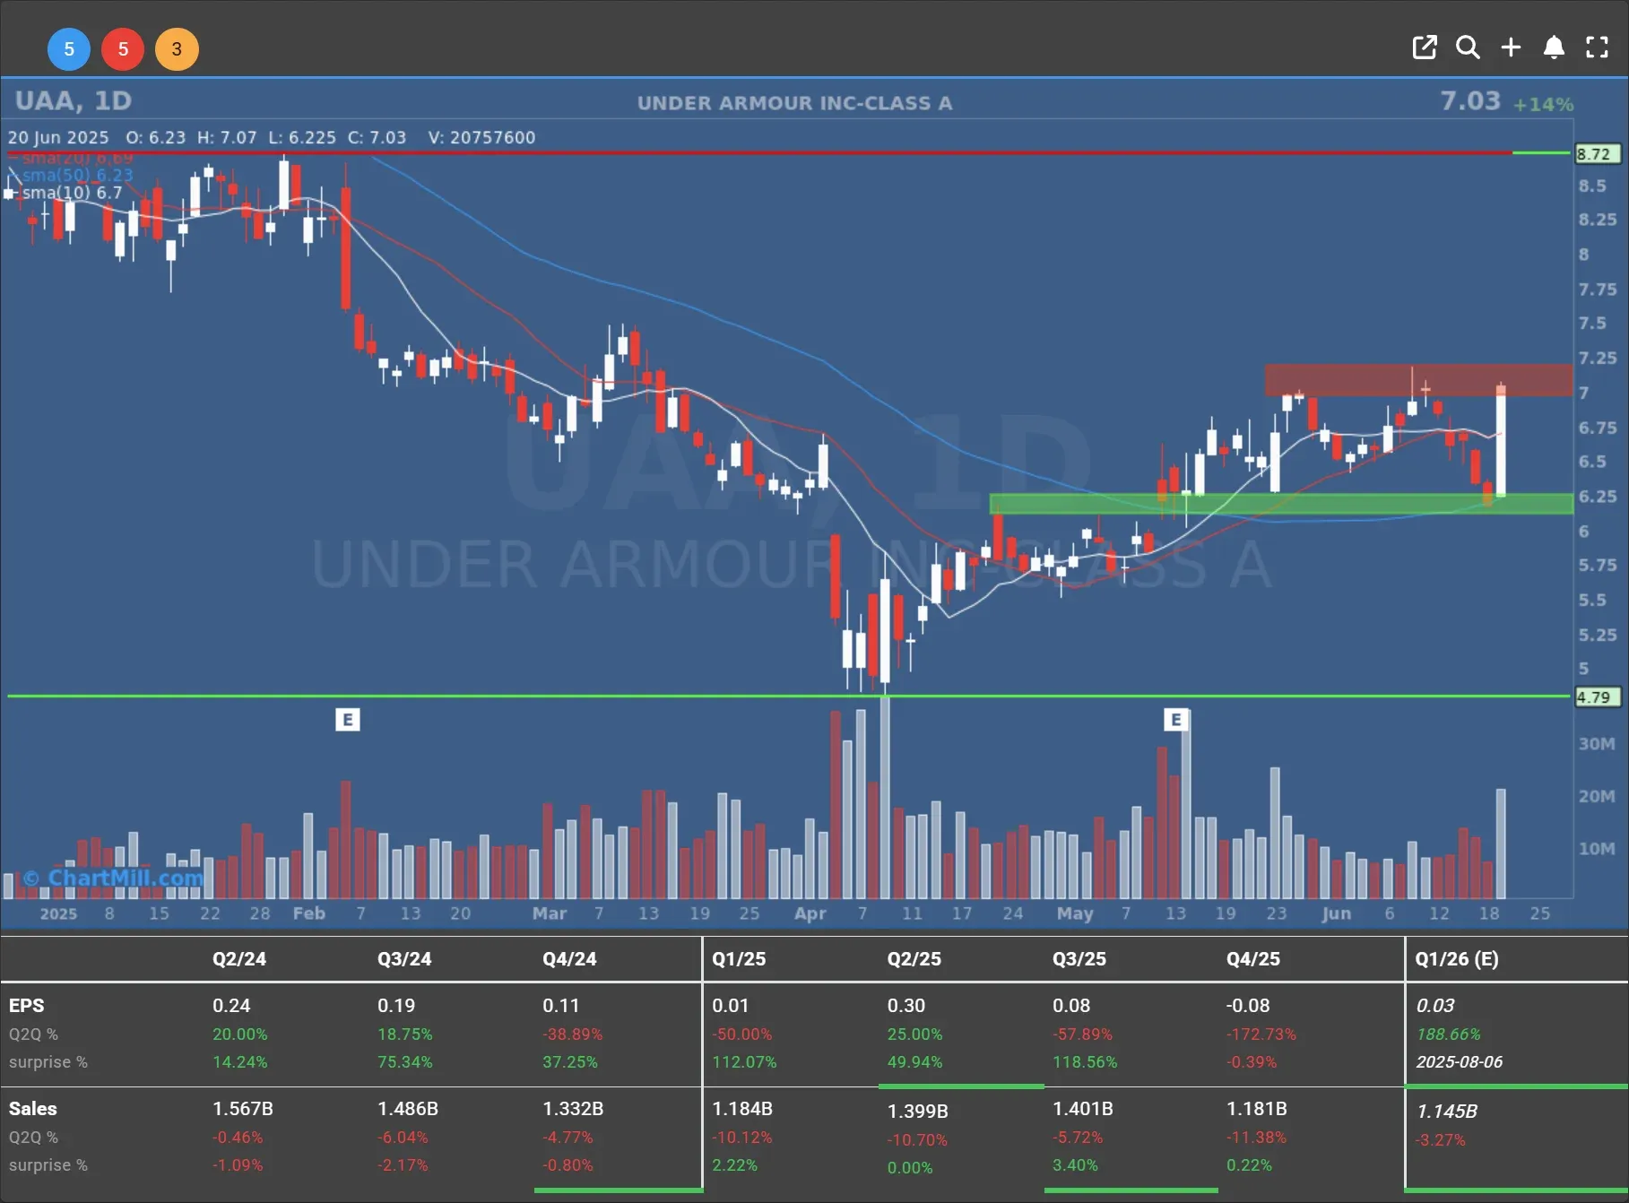Toggle fullscreen expand icon
Viewport: 1629px width, 1203px height.
1597,48
